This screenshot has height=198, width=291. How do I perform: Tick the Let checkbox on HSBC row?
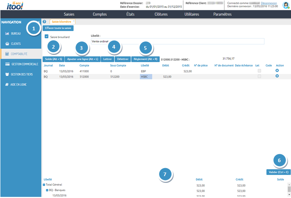point(260,76)
